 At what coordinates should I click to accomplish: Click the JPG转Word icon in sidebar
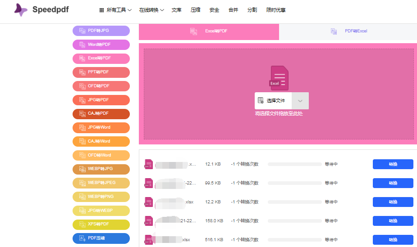click(82, 128)
